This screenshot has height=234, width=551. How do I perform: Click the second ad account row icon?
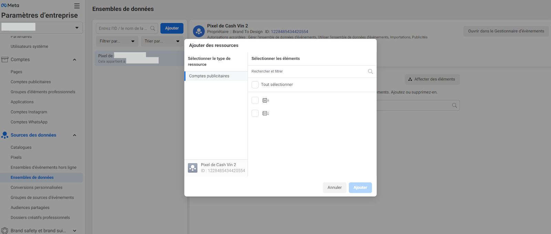(x=266, y=113)
